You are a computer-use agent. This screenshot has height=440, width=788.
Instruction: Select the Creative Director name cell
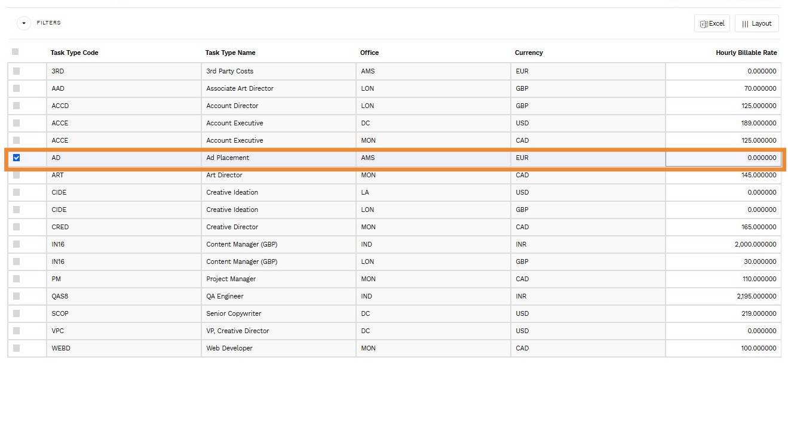point(278,227)
